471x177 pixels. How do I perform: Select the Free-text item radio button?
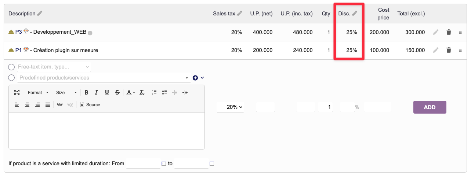[11, 67]
